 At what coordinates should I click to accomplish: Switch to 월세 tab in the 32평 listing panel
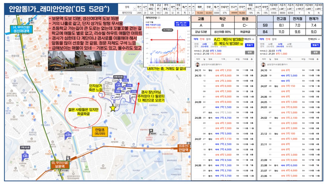pos(274,39)
